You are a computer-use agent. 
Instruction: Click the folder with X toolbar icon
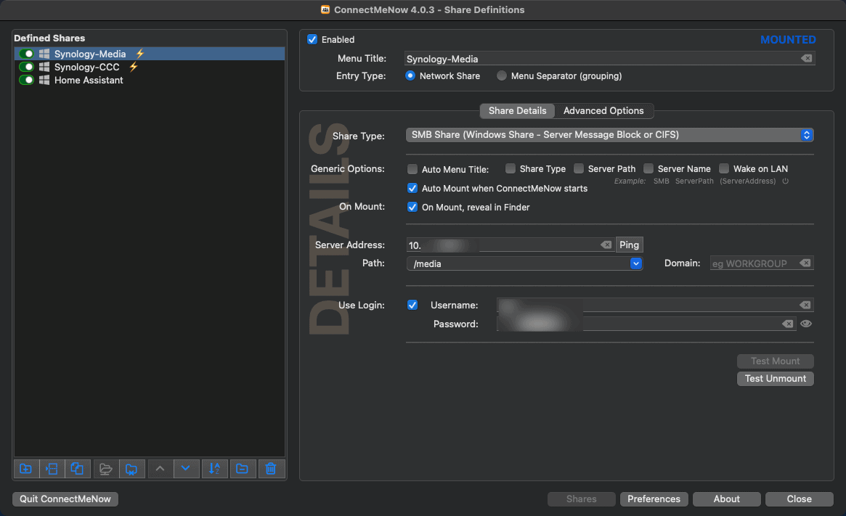pyautogui.click(x=131, y=469)
